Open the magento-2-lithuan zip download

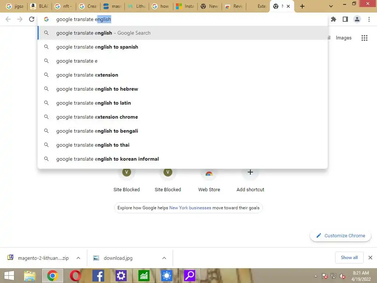pos(38,258)
